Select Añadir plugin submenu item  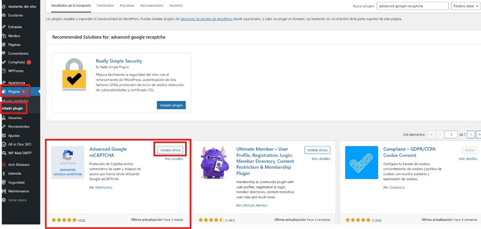12,109
